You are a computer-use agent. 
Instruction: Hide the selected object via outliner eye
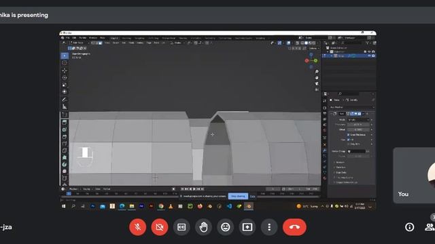(x=369, y=56)
